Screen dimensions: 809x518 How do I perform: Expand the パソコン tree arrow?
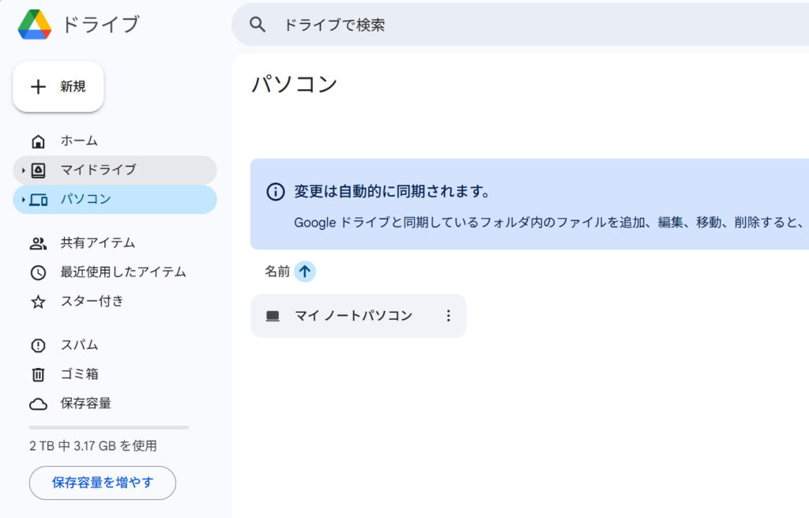(x=24, y=200)
